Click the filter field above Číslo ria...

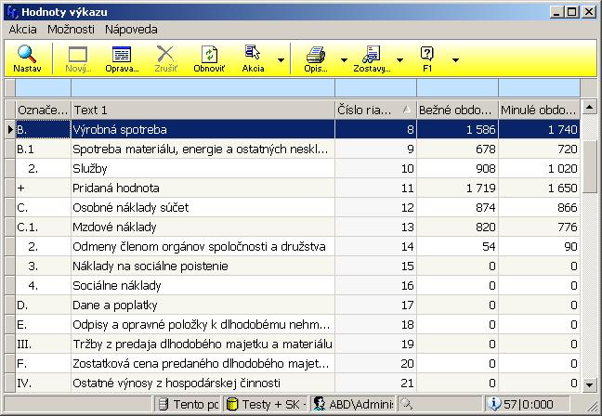point(375,88)
